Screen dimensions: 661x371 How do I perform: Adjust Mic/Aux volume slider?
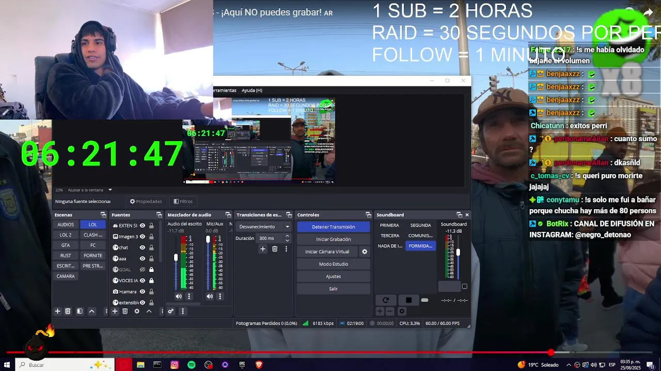click(208, 239)
